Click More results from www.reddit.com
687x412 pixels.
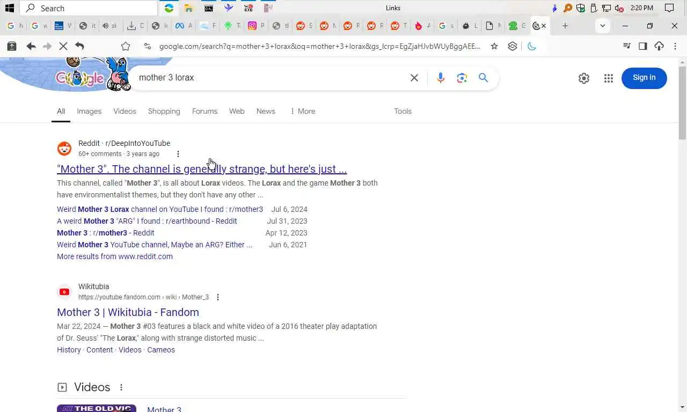coord(115,256)
